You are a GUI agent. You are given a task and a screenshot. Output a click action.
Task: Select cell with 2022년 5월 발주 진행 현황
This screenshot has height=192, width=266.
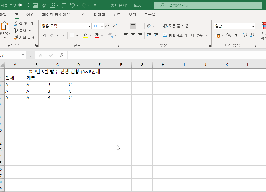click(x=36, y=72)
